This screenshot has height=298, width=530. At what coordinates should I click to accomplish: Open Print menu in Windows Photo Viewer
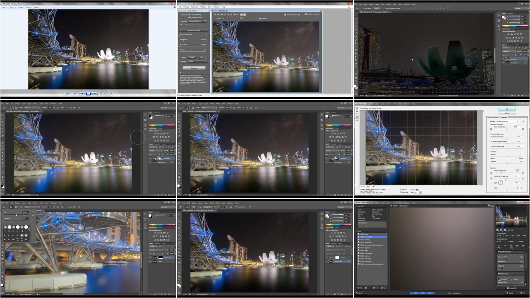point(12,7)
